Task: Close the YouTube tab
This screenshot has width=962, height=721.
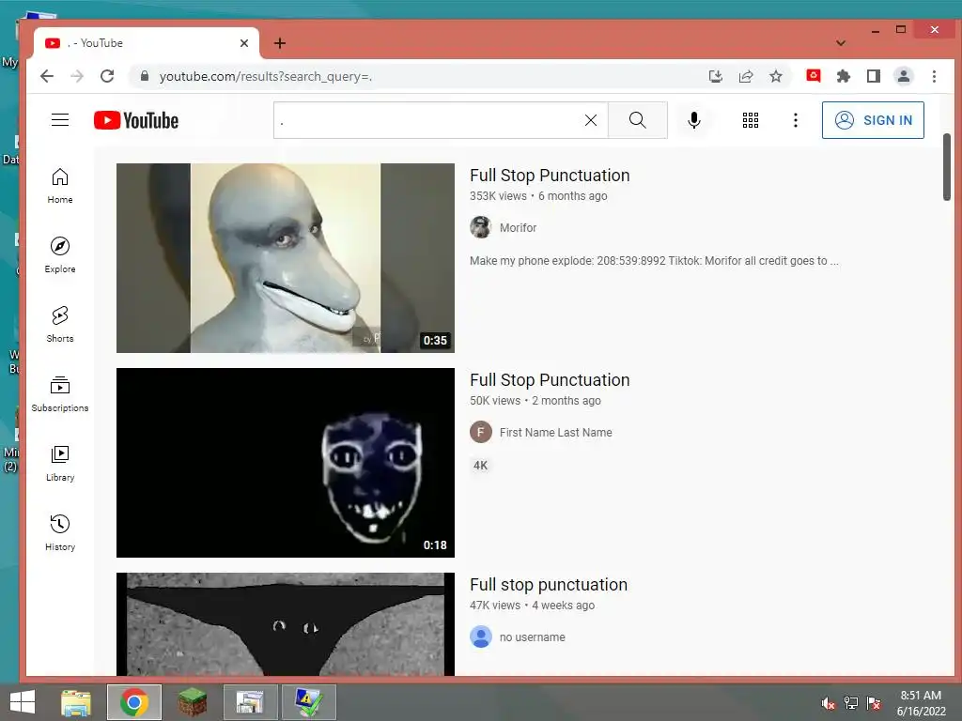Action: [x=244, y=43]
